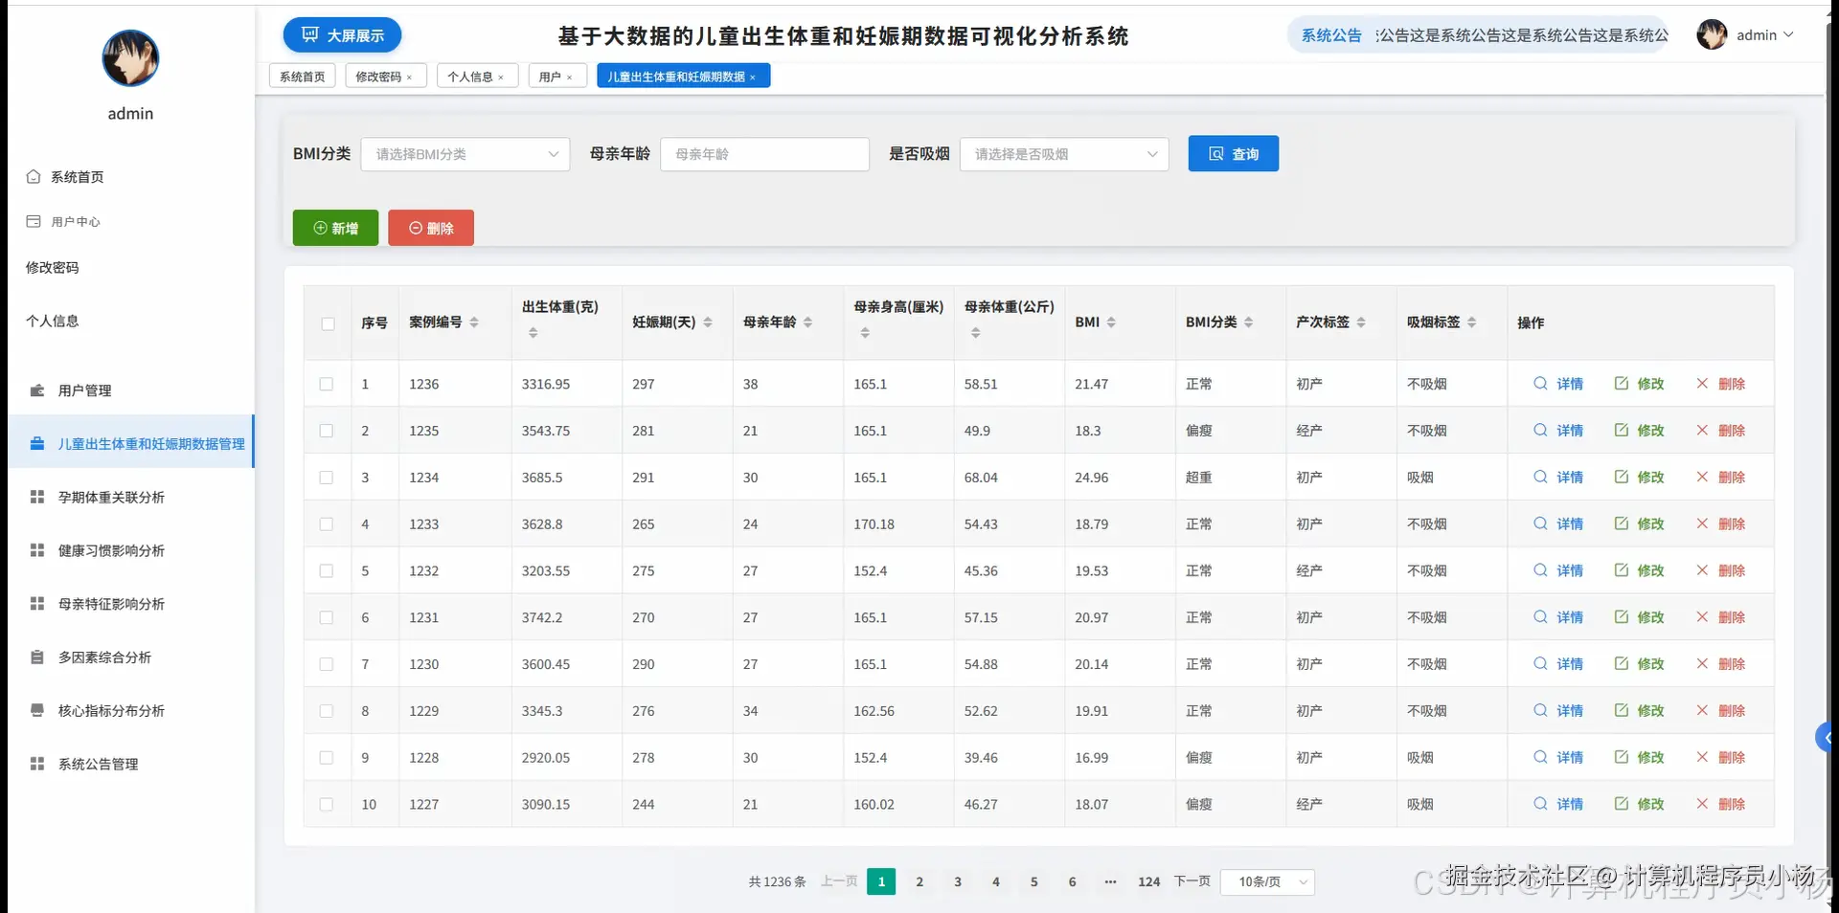The image size is (1839, 913).
Task: Sort by 案例编号 column arrows
Action: [x=474, y=323]
